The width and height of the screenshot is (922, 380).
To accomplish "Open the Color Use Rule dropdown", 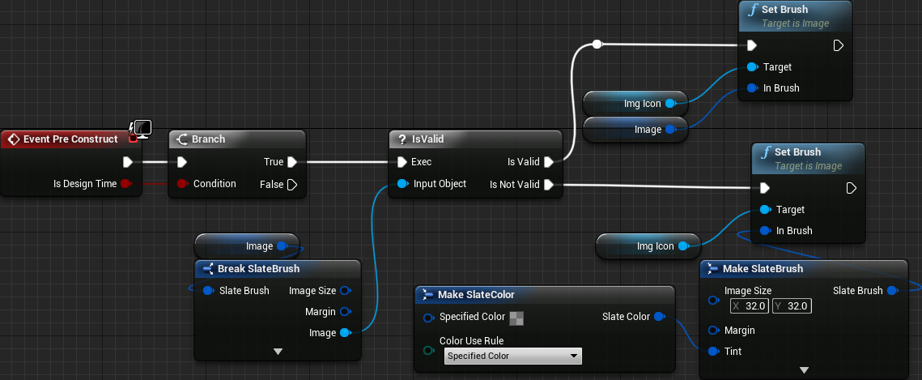I will (512, 356).
